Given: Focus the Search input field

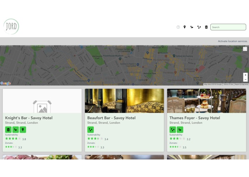Looking at the screenshot, I should 228,27.
